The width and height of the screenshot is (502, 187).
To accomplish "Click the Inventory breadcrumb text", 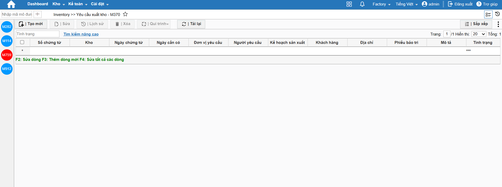I will [x=62, y=15].
